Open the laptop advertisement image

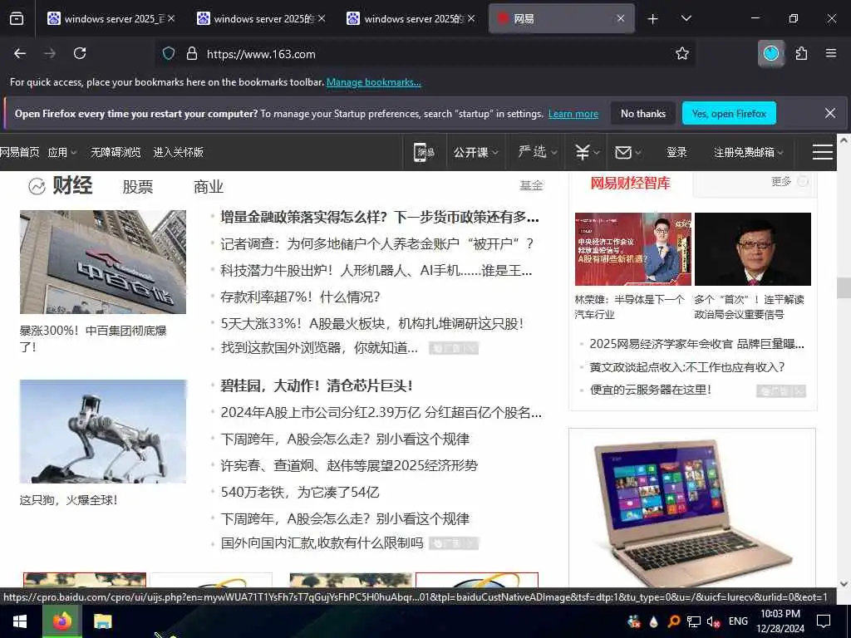click(692, 510)
